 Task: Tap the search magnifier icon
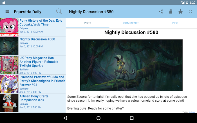click(x=59, y=12)
